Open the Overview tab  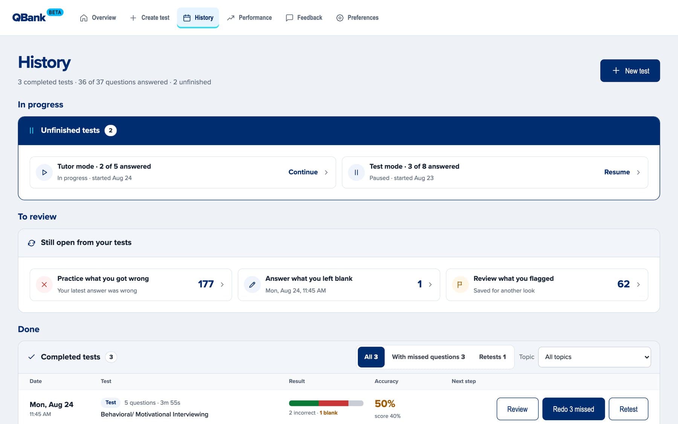pos(98,18)
